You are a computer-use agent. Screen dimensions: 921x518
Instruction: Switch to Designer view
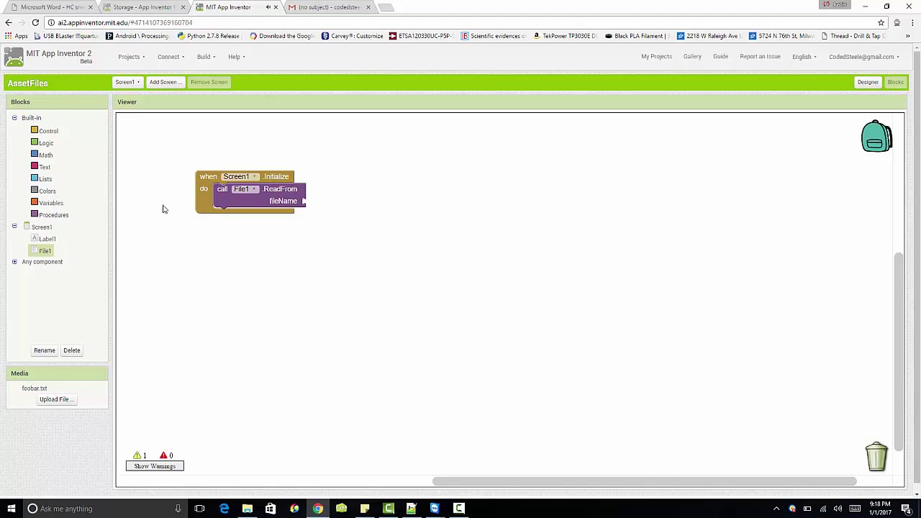pyautogui.click(x=868, y=82)
